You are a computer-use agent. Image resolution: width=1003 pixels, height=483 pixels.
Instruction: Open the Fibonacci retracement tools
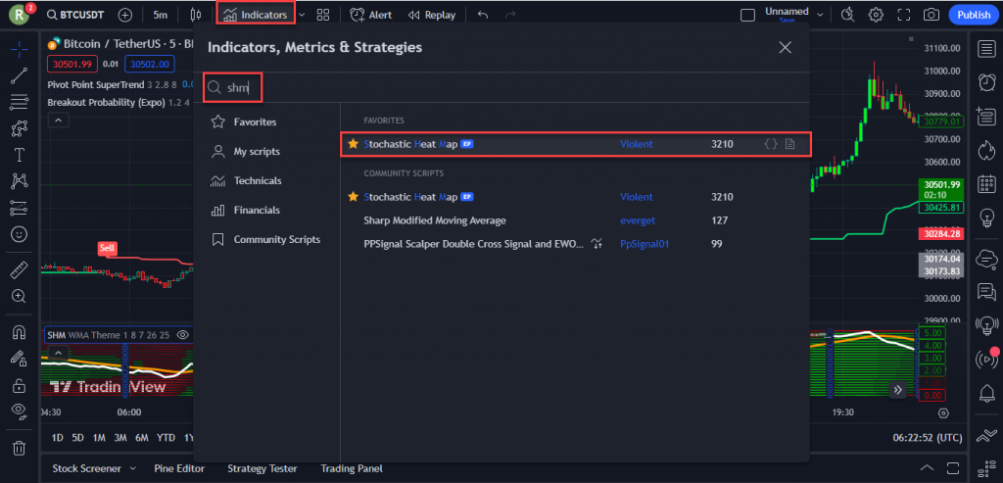(20, 102)
